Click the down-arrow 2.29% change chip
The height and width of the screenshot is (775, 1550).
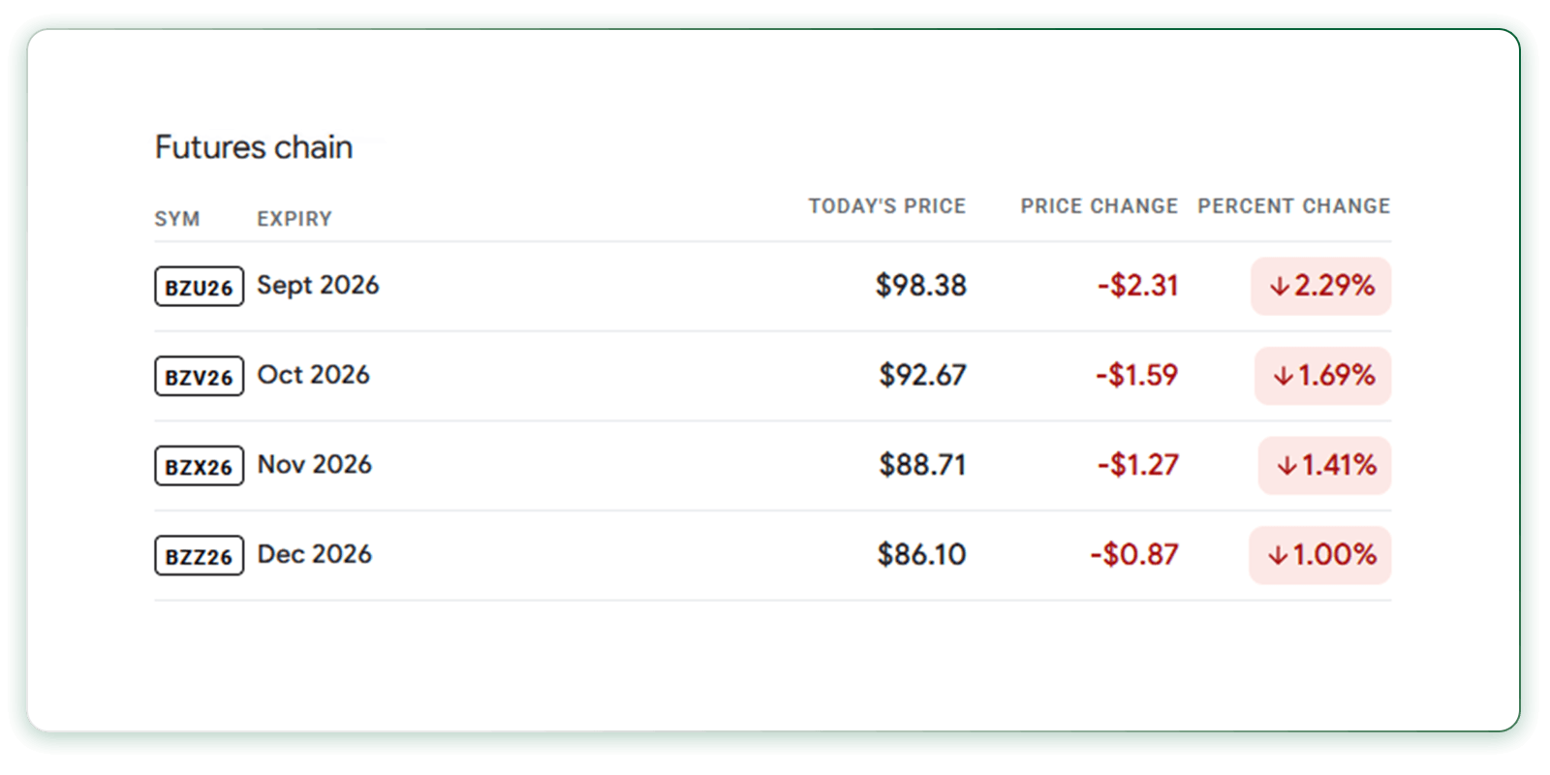point(1321,286)
